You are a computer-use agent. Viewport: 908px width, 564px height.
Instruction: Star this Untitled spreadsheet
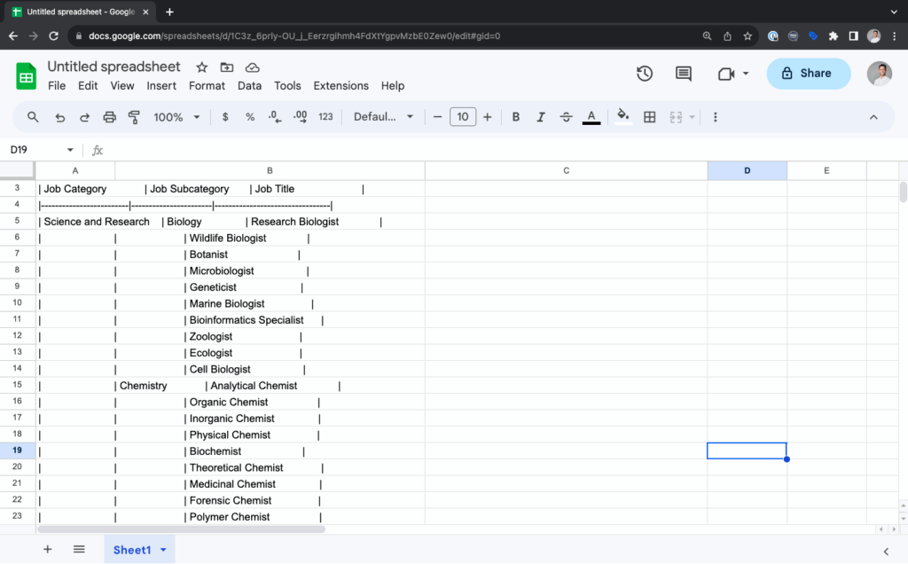point(202,67)
